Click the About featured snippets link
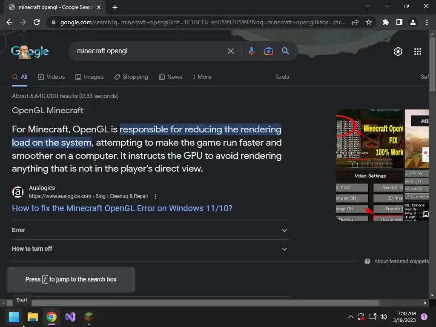The image size is (436, 327). click(x=401, y=261)
